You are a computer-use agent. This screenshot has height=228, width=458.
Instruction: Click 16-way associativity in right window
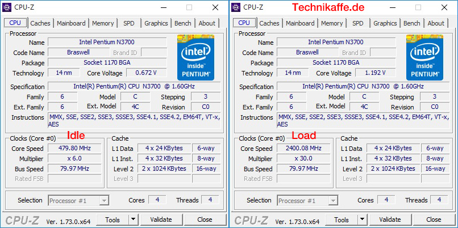pyautogui.click(x=435, y=168)
